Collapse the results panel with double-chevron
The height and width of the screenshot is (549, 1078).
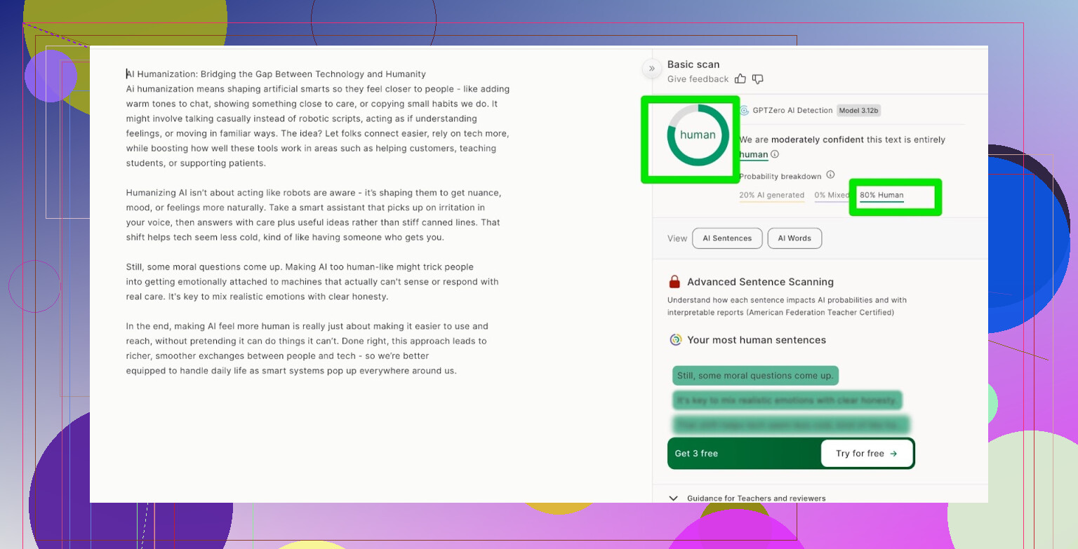651,68
